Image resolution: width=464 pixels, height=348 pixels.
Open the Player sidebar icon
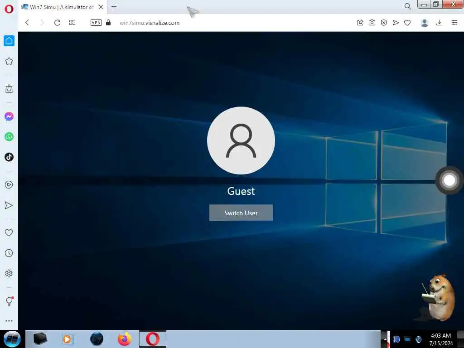click(x=9, y=185)
